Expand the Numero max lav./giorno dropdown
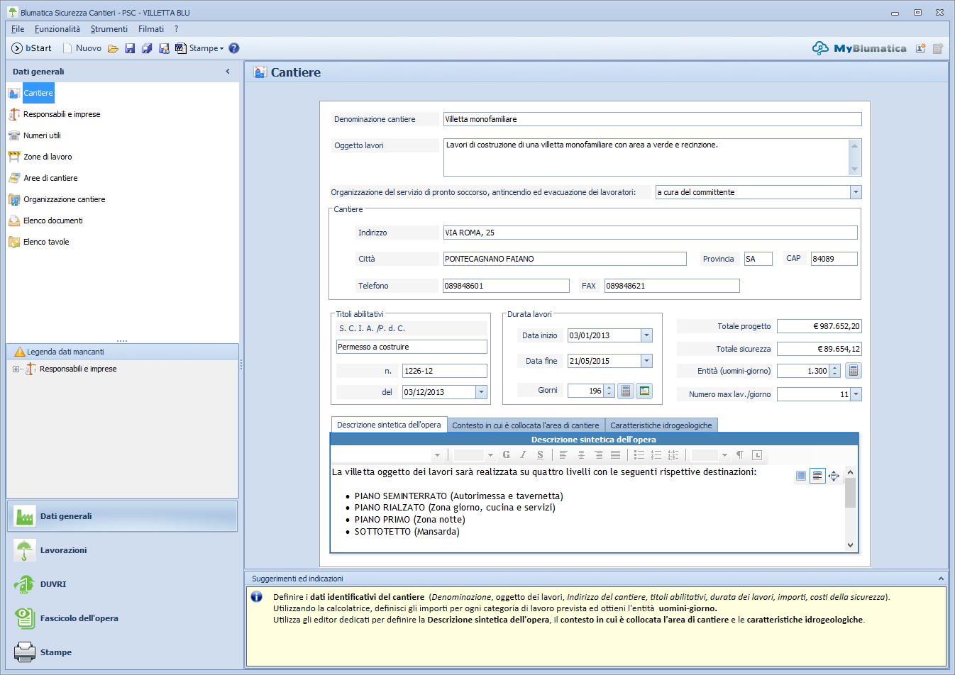 [856, 394]
